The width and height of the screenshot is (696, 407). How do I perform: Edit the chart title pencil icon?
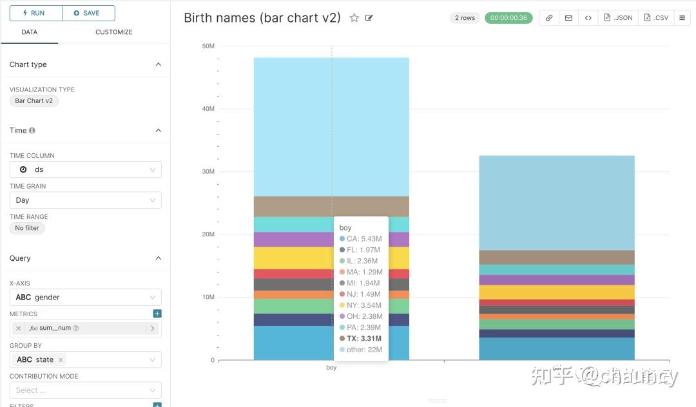pyautogui.click(x=369, y=18)
